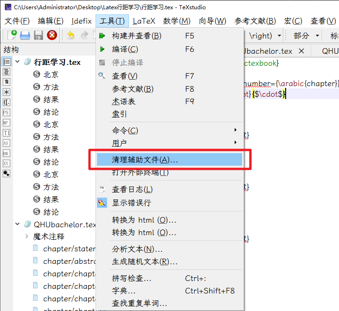The image size is (339, 311).
Task: Choose 分析文本(N)... menu entry
Action: point(169,249)
